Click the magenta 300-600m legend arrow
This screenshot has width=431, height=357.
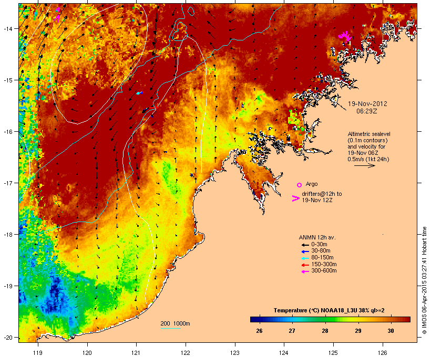click(305, 271)
